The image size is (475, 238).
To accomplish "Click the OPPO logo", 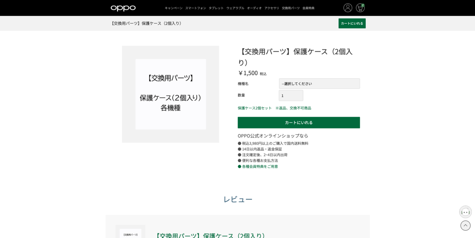I will (123, 8).
